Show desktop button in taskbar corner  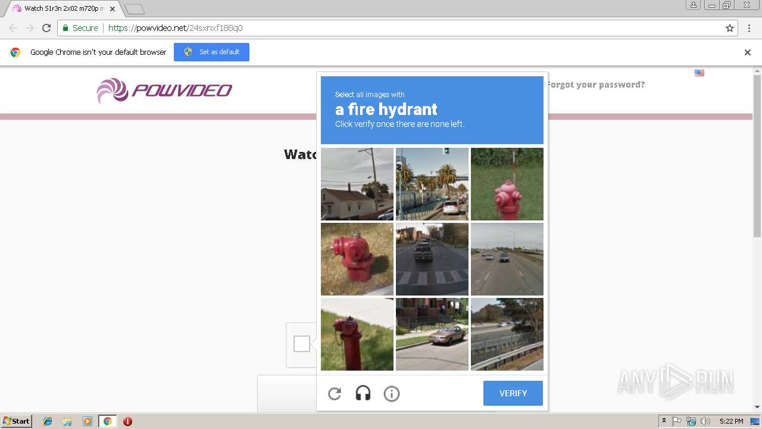coord(755,421)
